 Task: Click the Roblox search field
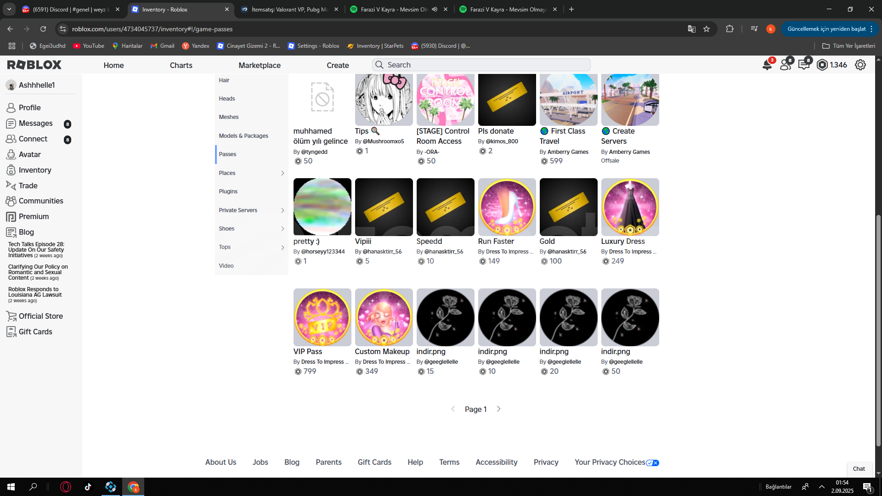pos(481,65)
